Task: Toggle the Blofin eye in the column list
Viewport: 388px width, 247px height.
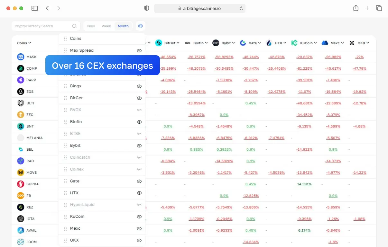Action: click(139, 122)
